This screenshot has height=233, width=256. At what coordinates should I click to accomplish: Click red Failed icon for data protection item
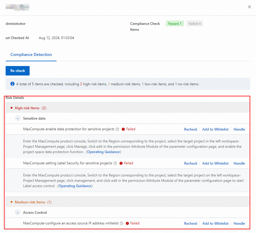point(123,129)
